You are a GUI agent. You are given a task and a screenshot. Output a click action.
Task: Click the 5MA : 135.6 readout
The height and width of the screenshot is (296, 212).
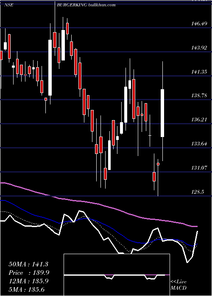click(x=26, y=290)
